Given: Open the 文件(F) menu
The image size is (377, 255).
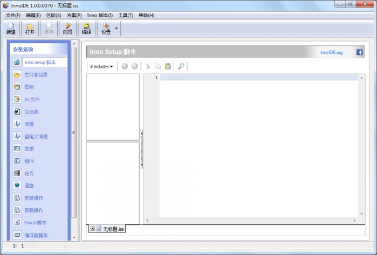Looking at the screenshot, I should 13,16.
